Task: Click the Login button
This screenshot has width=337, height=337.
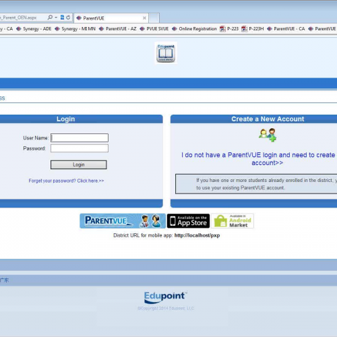Action: click(x=79, y=164)
